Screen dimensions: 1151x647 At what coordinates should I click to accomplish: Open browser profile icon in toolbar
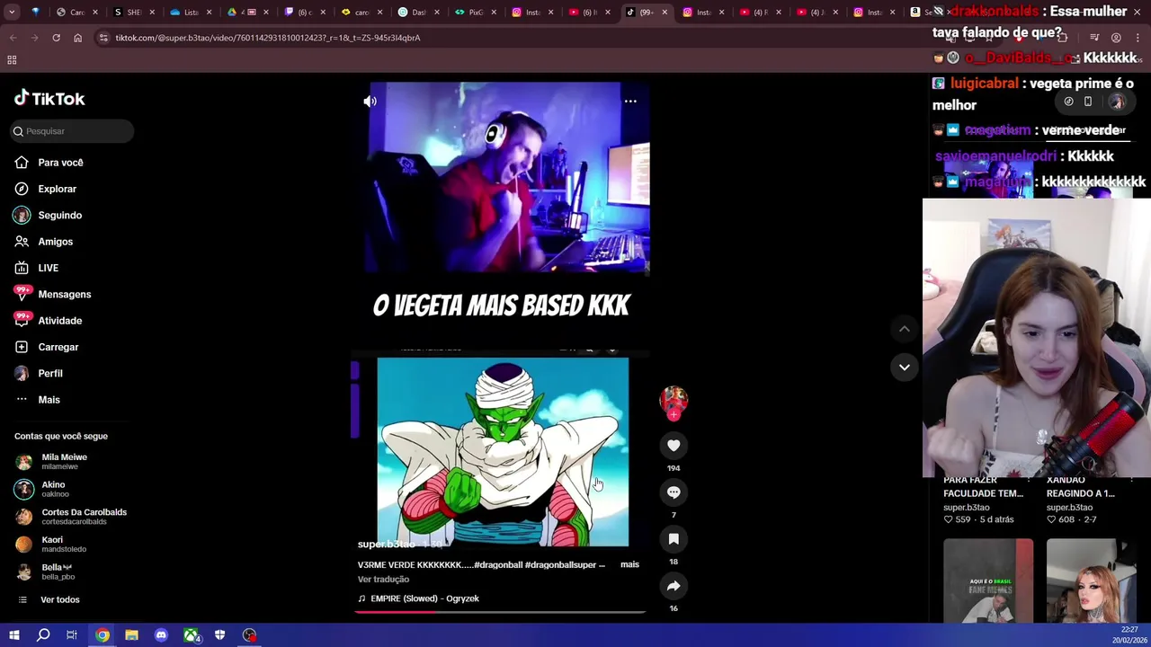(1116, 38)
